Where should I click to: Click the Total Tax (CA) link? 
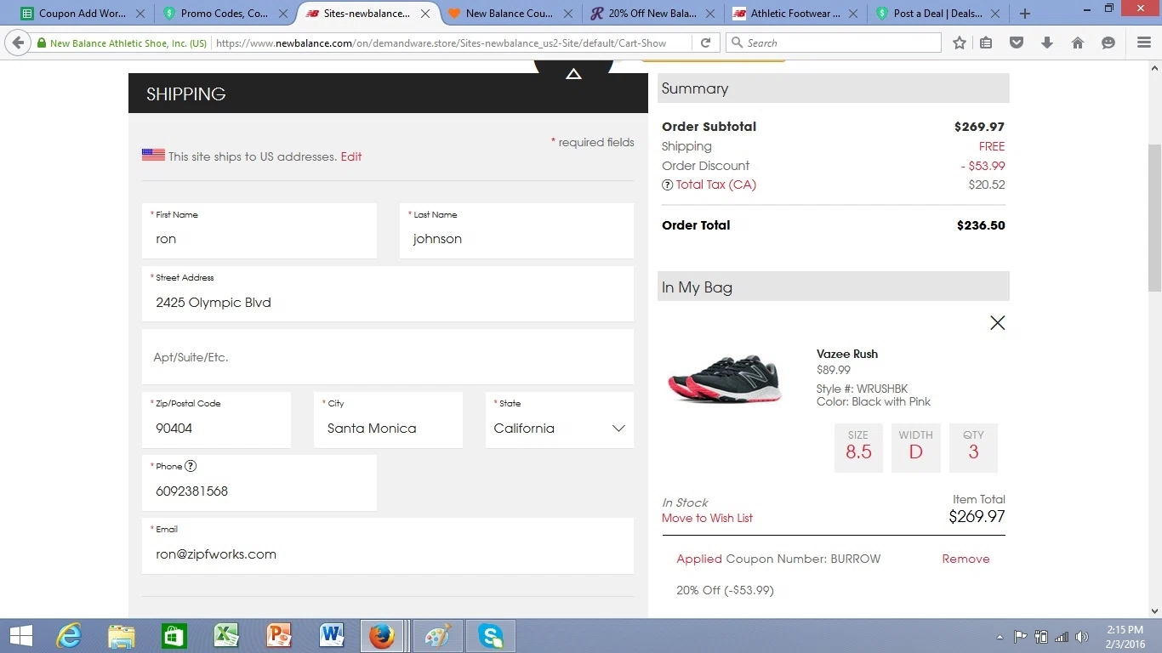715,185
